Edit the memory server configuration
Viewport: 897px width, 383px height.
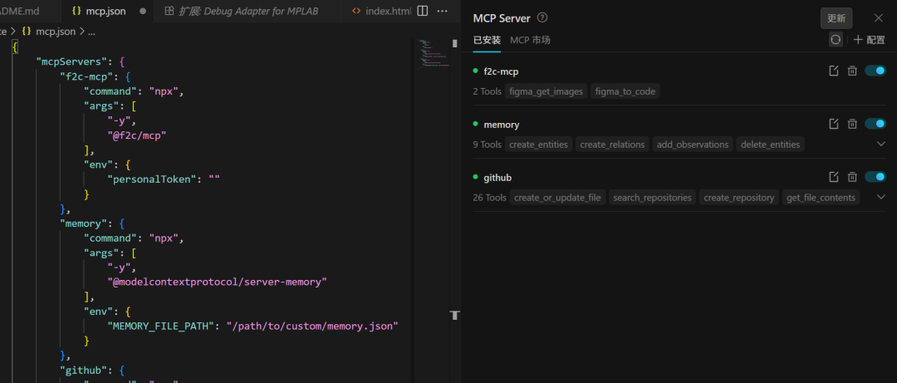pos(834,124)
